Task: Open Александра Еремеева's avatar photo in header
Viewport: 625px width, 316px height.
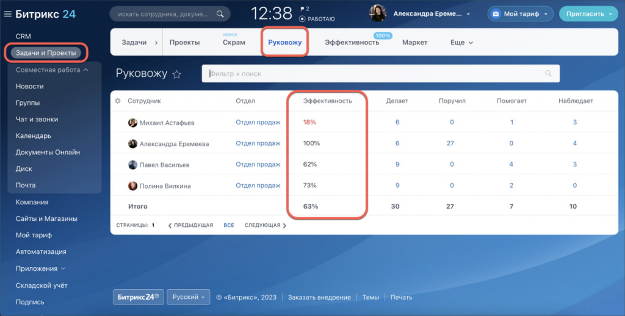Action: pos(377,14)
